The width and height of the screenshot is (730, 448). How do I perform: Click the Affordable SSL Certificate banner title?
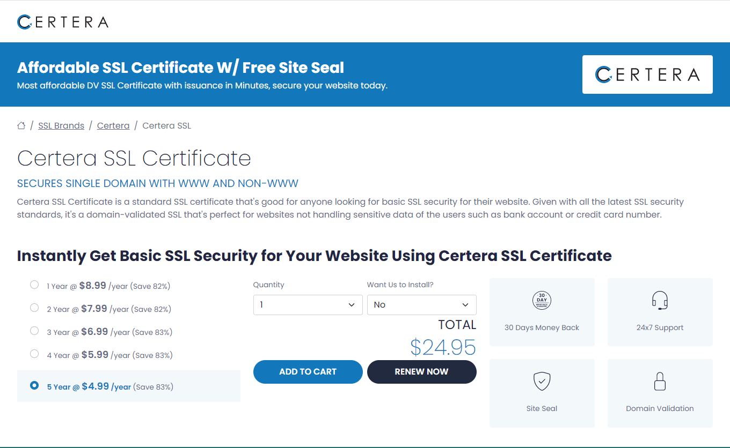click(x=180, y=68)
